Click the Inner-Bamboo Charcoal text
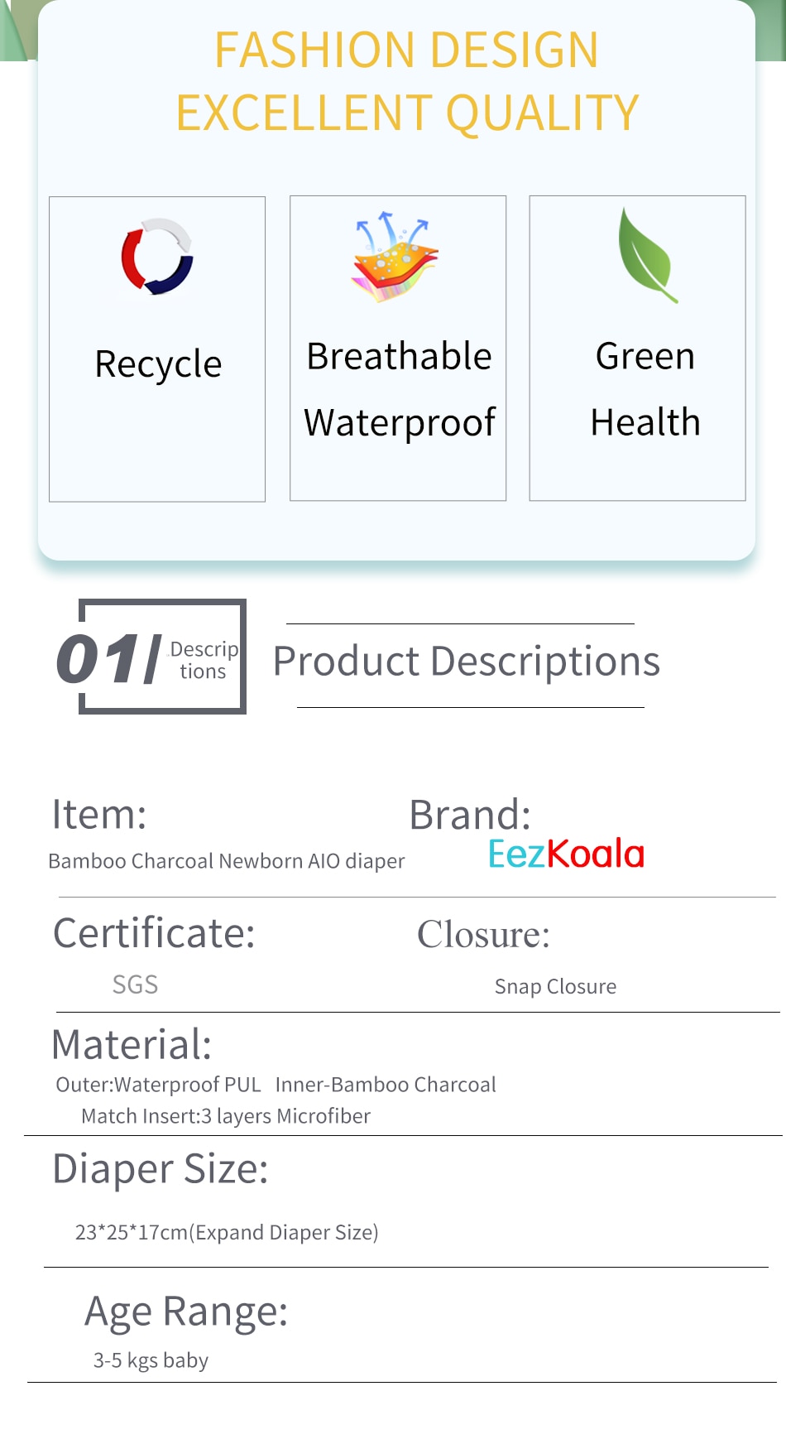 tap(386, 1085)
